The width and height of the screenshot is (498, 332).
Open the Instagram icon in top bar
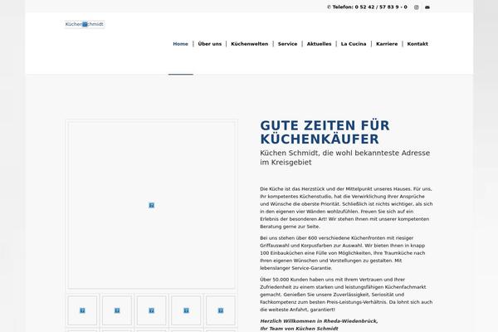417,7
